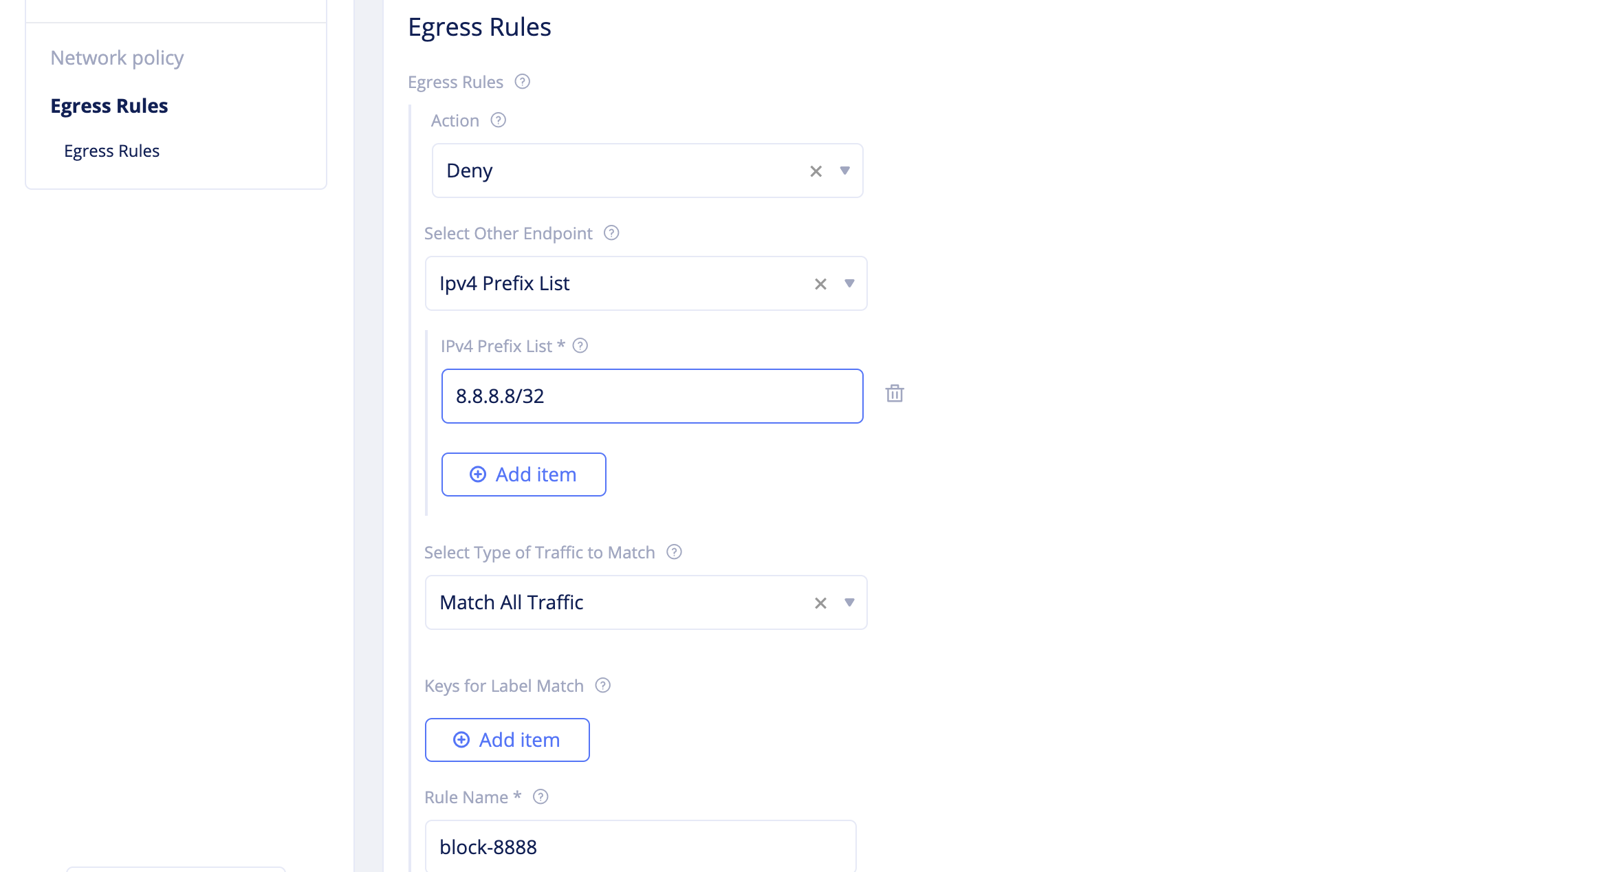Go to Network policy in sidebar
Image resolution: width=1616 pixels, height=872 pixels.
pos(117,58)
